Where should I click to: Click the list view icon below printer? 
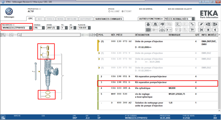pyautogui.click(x=148, y=30)
